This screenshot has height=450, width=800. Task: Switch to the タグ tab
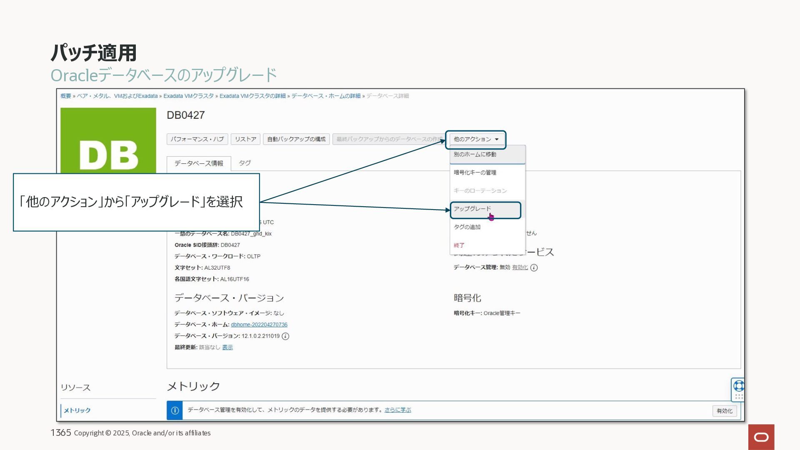click(245, 163)
